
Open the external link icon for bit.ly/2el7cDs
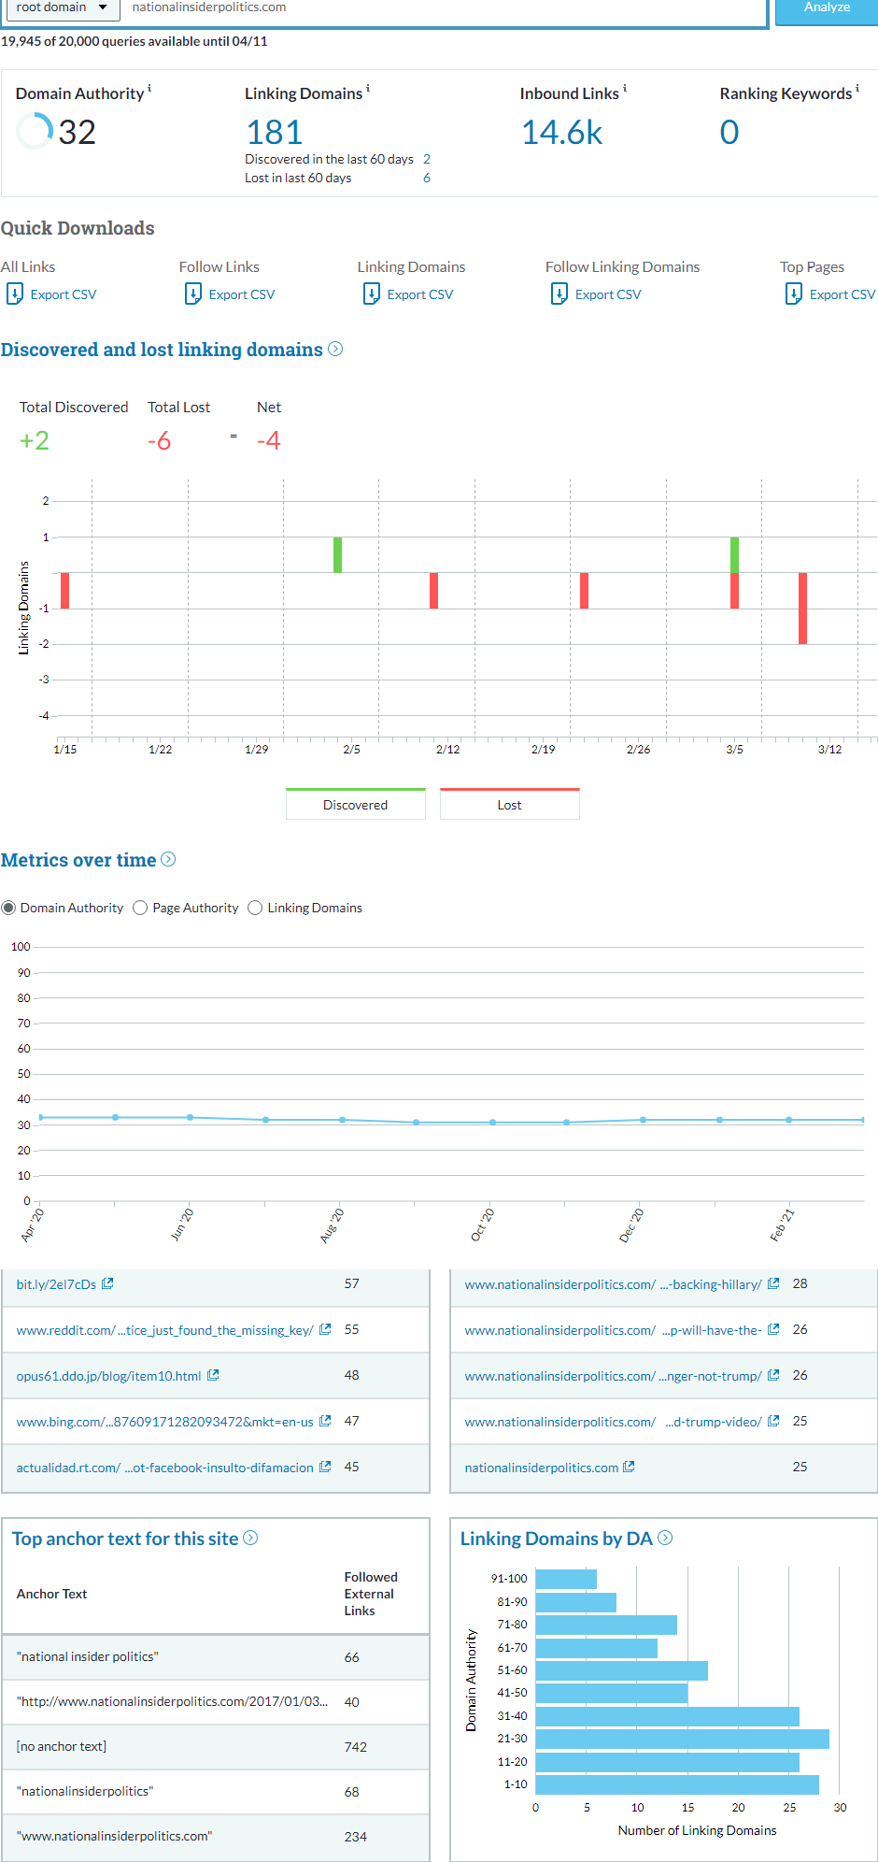pos(107,1283)
